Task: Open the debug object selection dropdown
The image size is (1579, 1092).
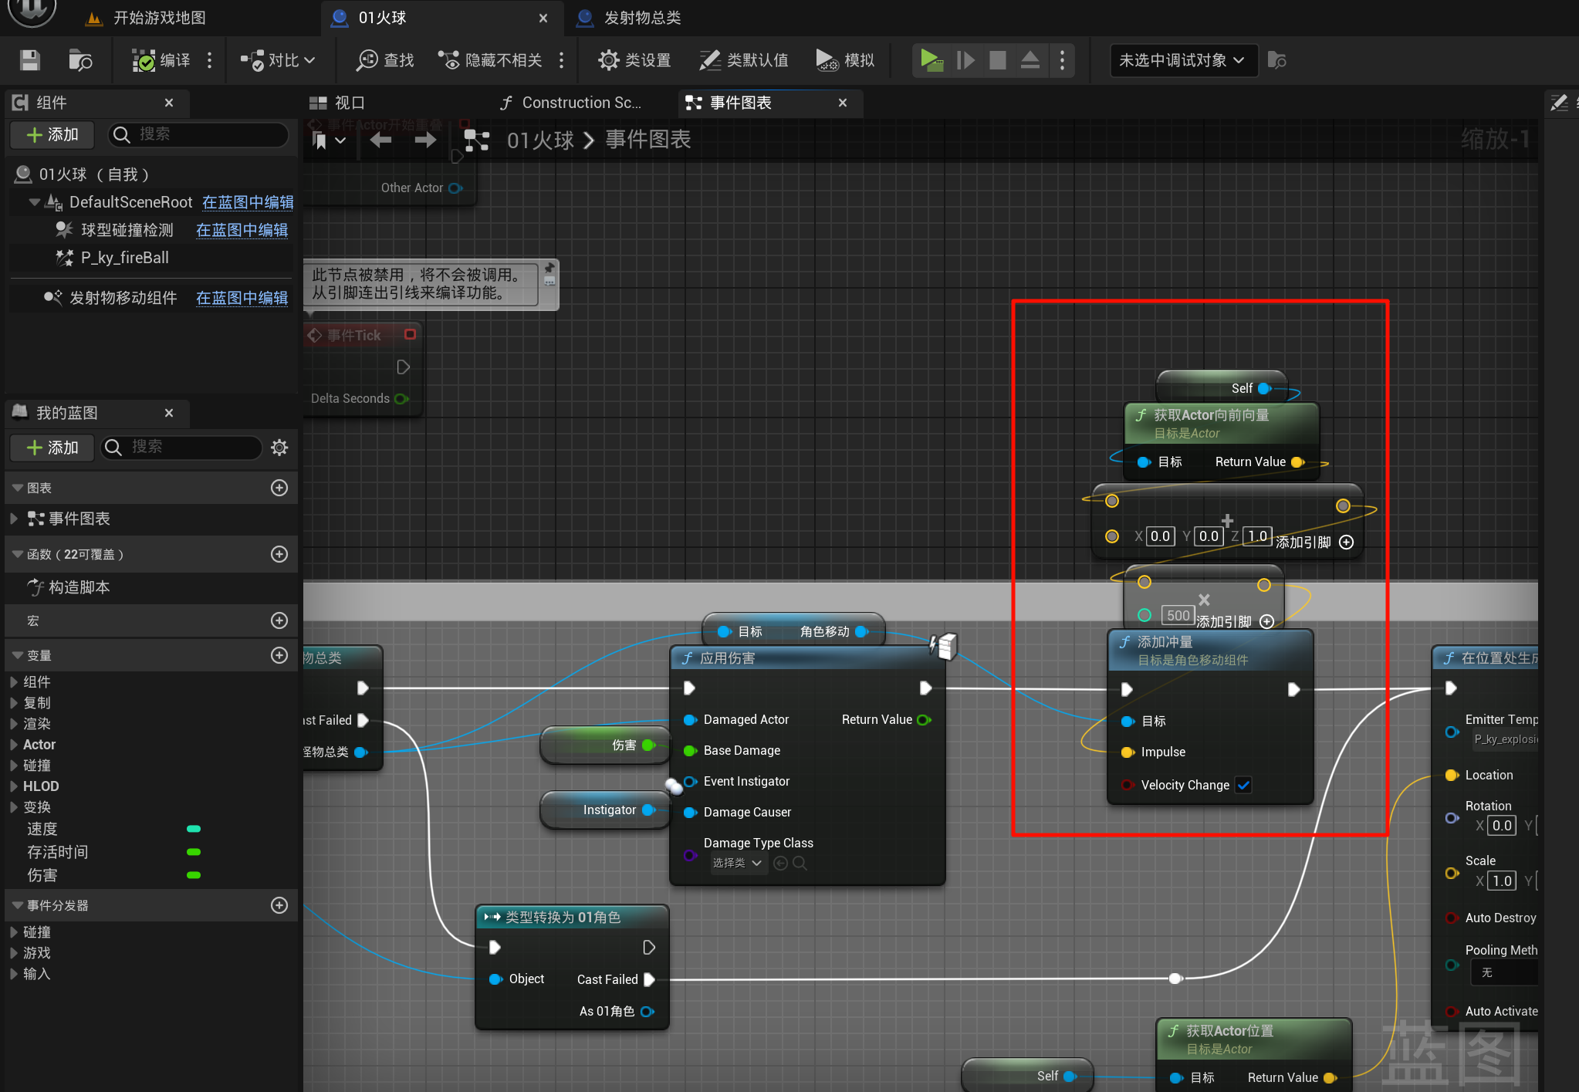Action: [x=1182, y=60]
